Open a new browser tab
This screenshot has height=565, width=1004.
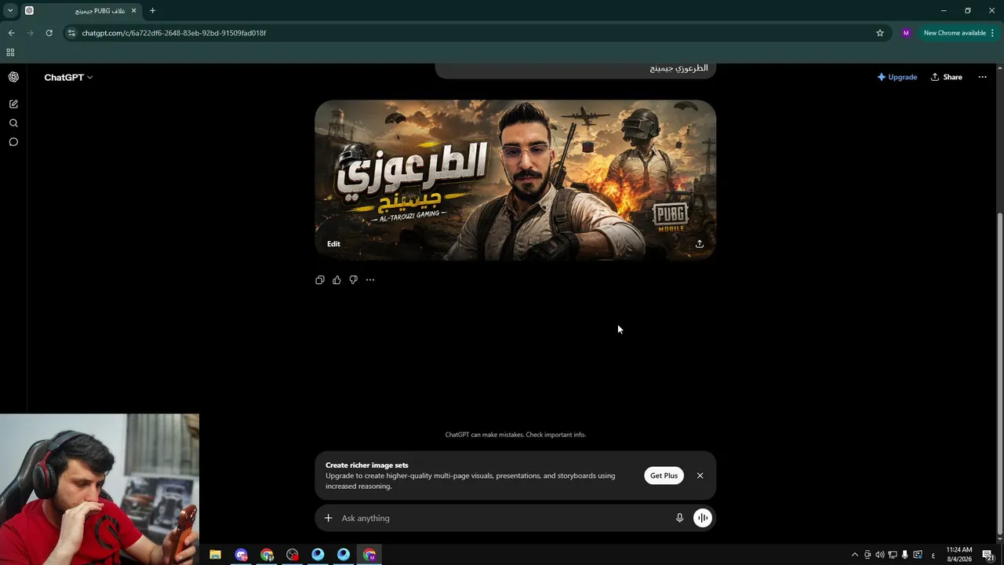tap(152, 11)
